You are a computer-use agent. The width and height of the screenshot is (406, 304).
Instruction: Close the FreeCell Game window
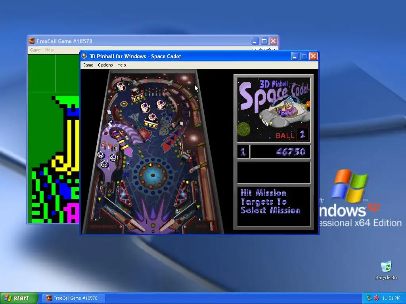pyautogui.click(x=274, y=41)
